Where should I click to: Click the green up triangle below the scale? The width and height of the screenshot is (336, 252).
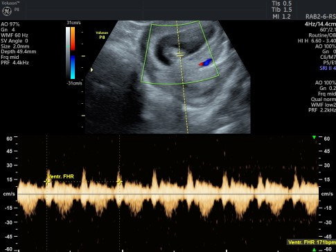[314, 250]
